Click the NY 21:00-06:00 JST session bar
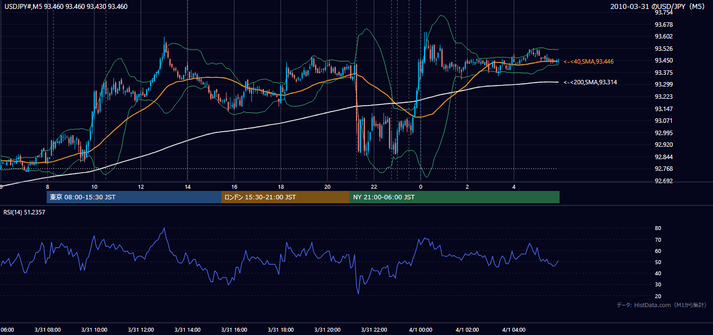Viewport: 713px width, 335px height. pos(455,197)
